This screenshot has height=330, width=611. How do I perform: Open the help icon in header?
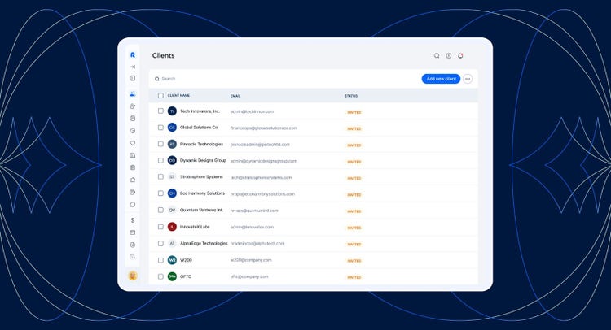[448, 56]
